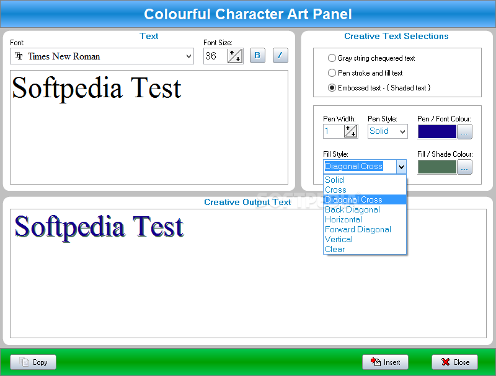
Task: Click into the Font Size value field
Action: 216,56
